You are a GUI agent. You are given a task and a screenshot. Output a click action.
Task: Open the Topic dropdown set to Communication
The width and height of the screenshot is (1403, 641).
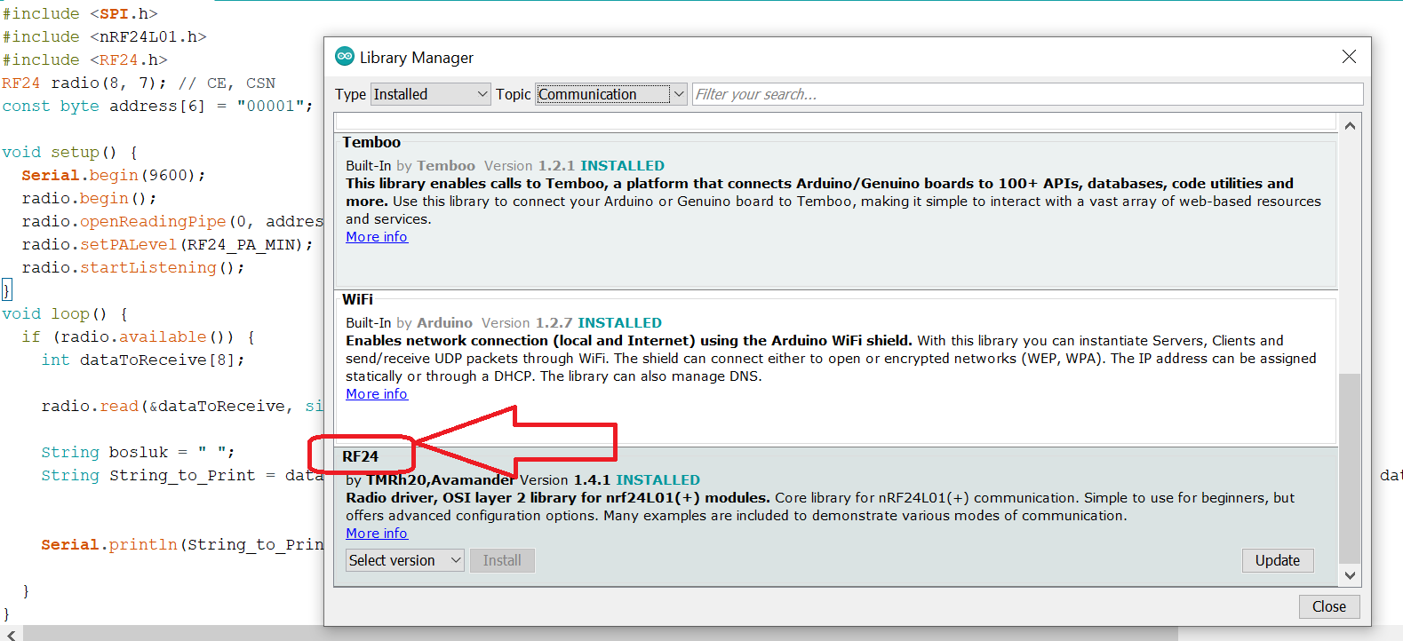(611, 94)
